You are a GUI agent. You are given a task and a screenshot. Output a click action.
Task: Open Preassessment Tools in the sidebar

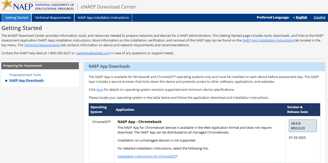click(25, 75)
